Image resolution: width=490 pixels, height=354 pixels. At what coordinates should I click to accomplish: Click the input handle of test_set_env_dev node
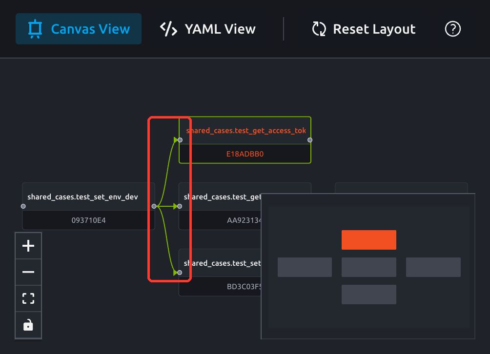click(x=23, y=206)
